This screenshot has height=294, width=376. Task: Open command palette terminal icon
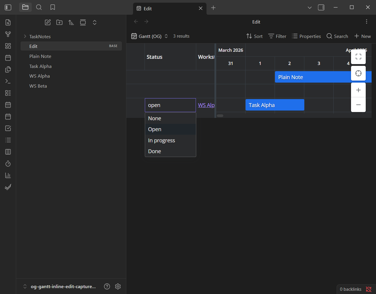(8, 81)
